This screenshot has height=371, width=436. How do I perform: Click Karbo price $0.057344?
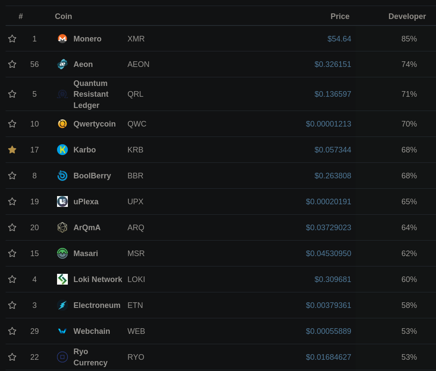(333, 150)
